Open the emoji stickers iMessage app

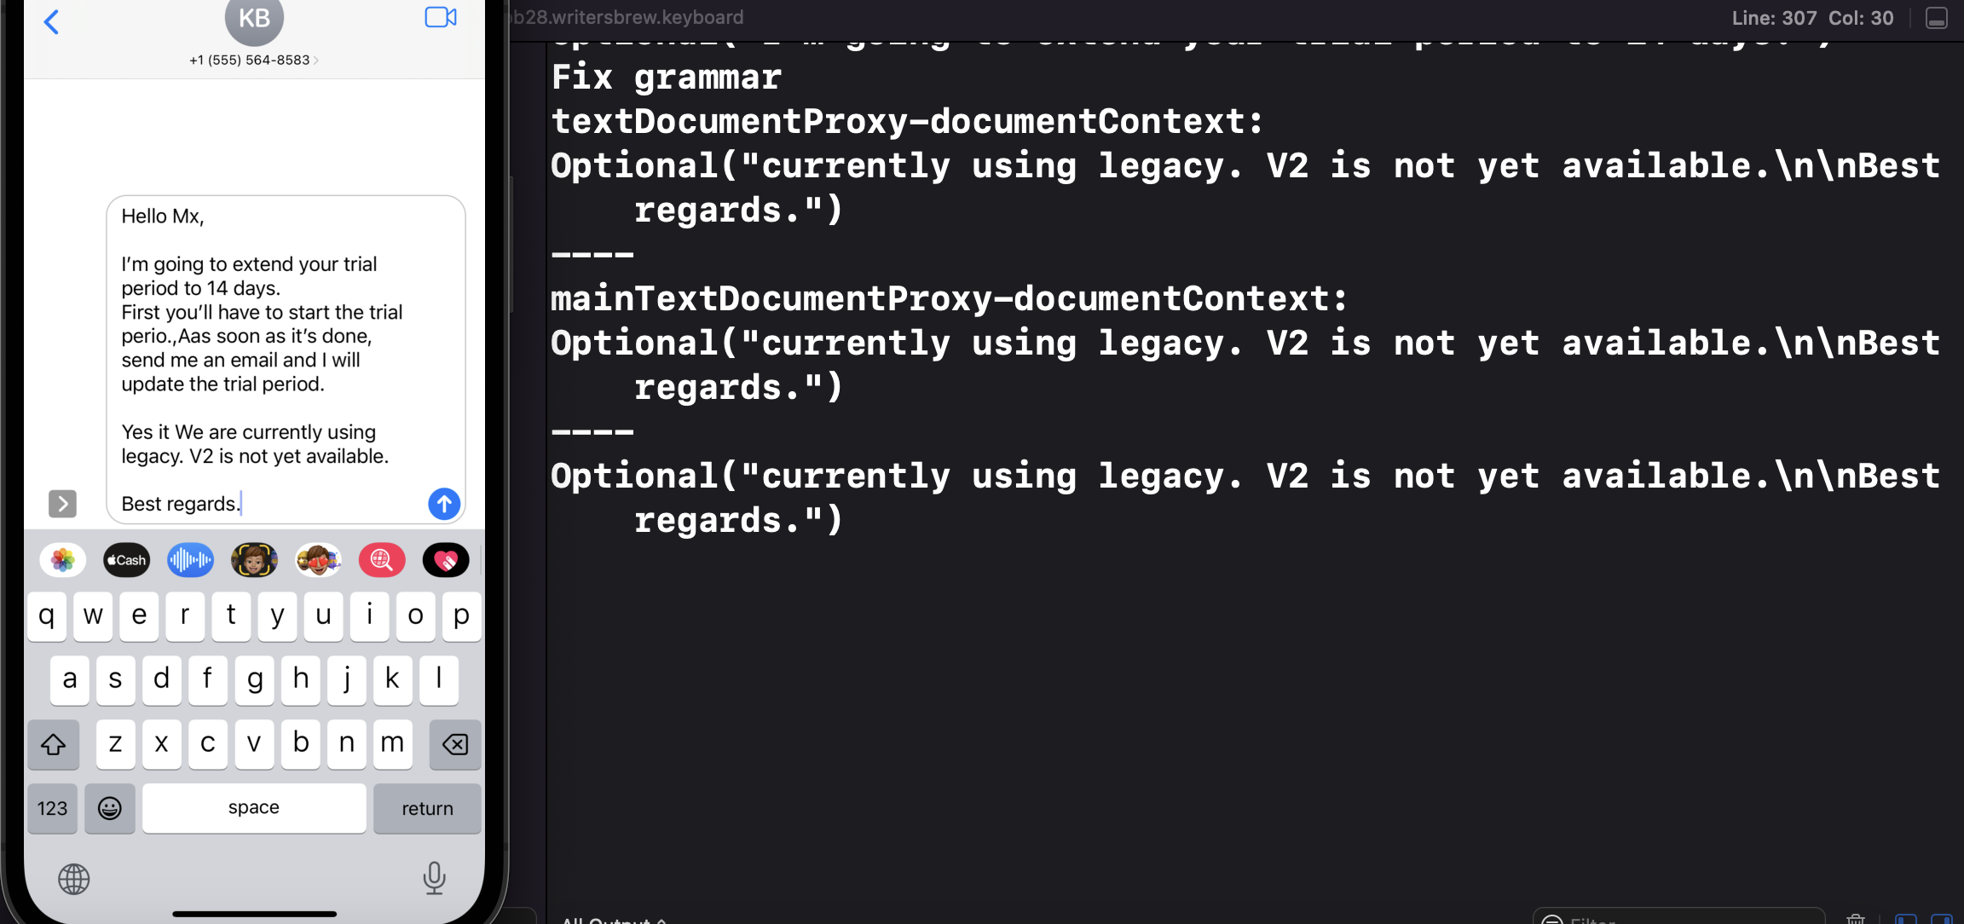(318, 560)
